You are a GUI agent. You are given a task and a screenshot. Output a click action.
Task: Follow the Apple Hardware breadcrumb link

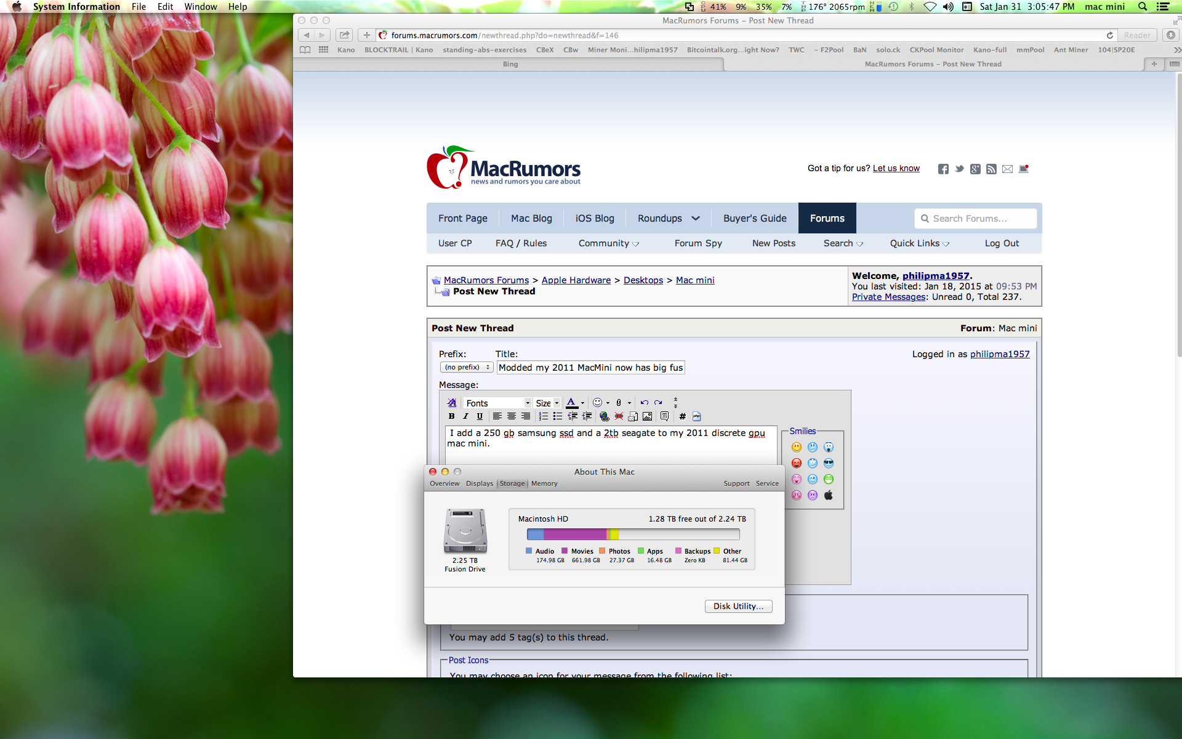click(x=576, y=280)
